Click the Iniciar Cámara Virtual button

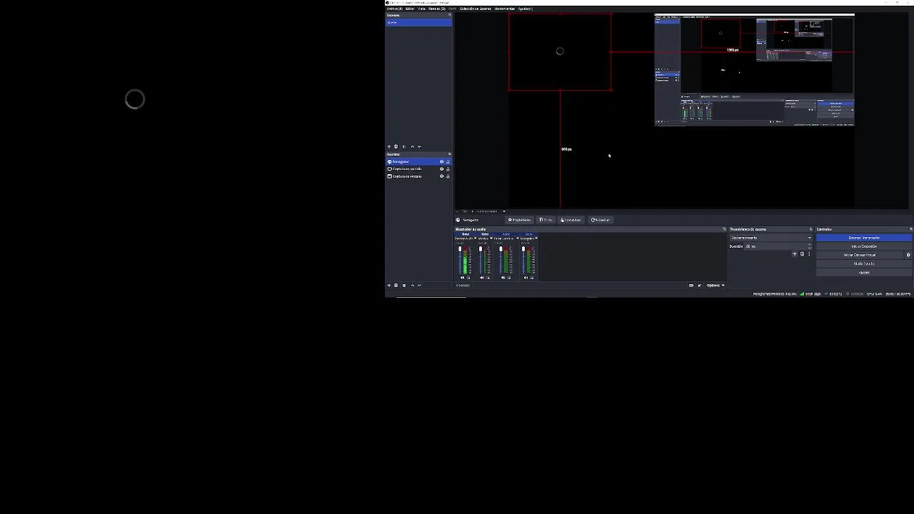(x=860, y=255)
